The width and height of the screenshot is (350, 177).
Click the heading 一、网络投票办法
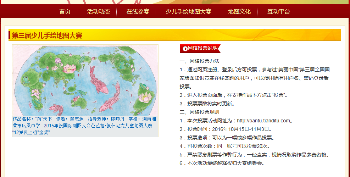tap(199, 61)
